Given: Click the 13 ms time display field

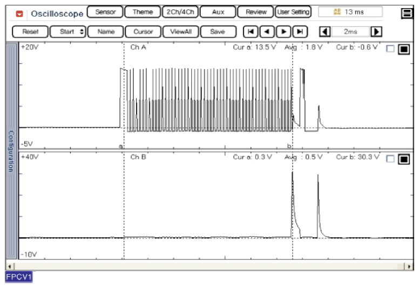Looking at the screenshot, I should [x=350, y=12].
